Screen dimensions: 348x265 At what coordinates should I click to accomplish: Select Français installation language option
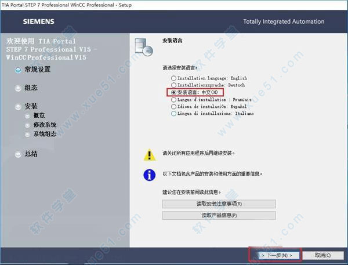(173, 100)
